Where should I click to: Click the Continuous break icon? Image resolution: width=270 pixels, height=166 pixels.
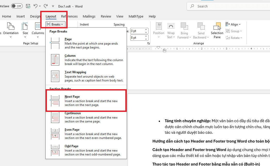click(55, 117)
